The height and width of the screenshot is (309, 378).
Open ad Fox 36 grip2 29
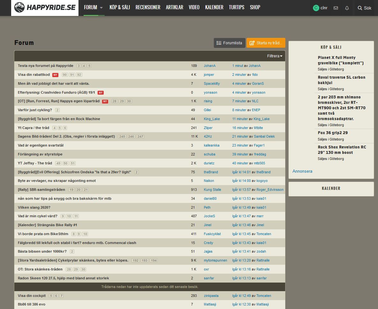(333, 133)
